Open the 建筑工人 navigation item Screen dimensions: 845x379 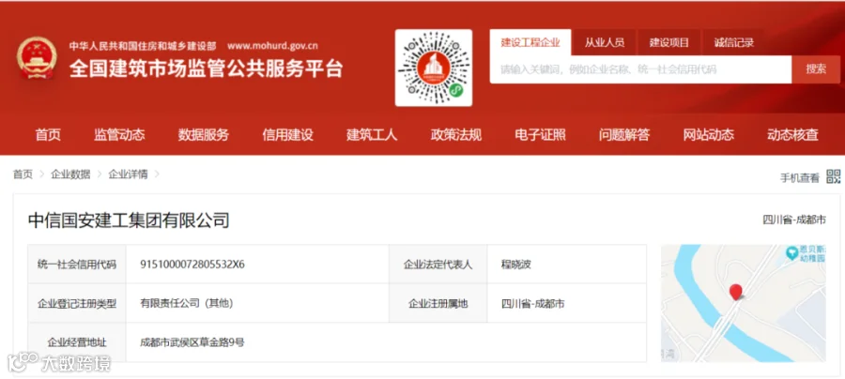point(372,134)
